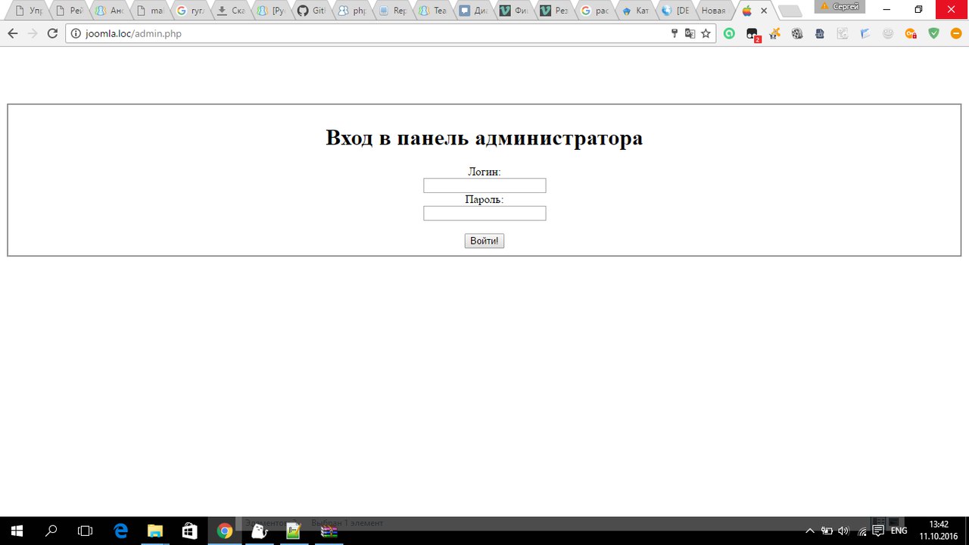Bookmark this page with the star icon
The width and height of the screenshot is (969, 545).
pos(706,33)
